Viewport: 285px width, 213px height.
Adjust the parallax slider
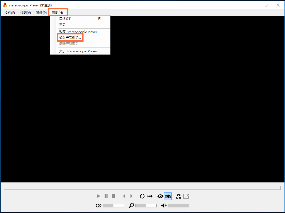[113, 206]
